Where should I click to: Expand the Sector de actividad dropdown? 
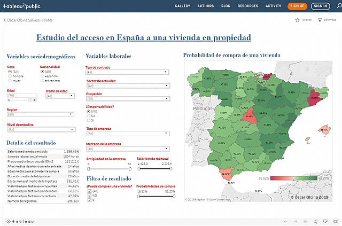pos(127,85)
